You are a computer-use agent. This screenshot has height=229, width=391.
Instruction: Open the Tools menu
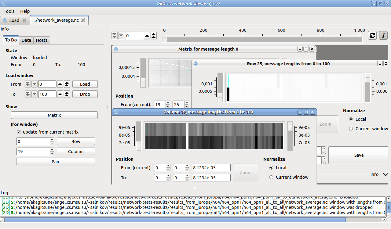9,11
